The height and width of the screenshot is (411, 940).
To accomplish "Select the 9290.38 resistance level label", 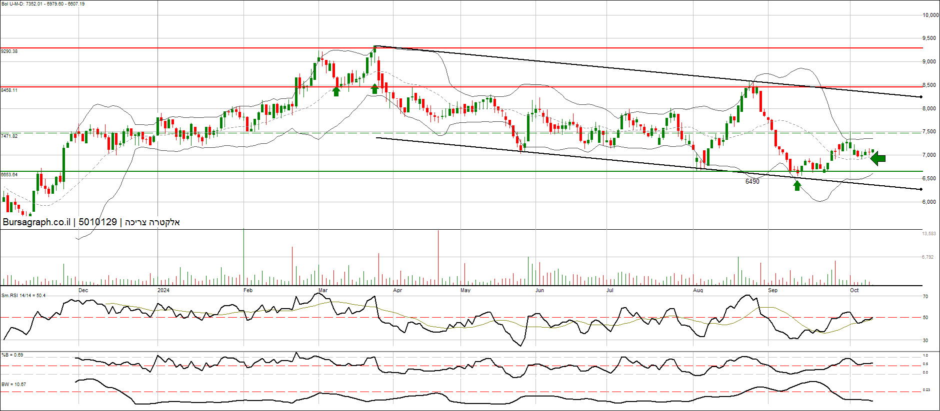I will point(9,51).
